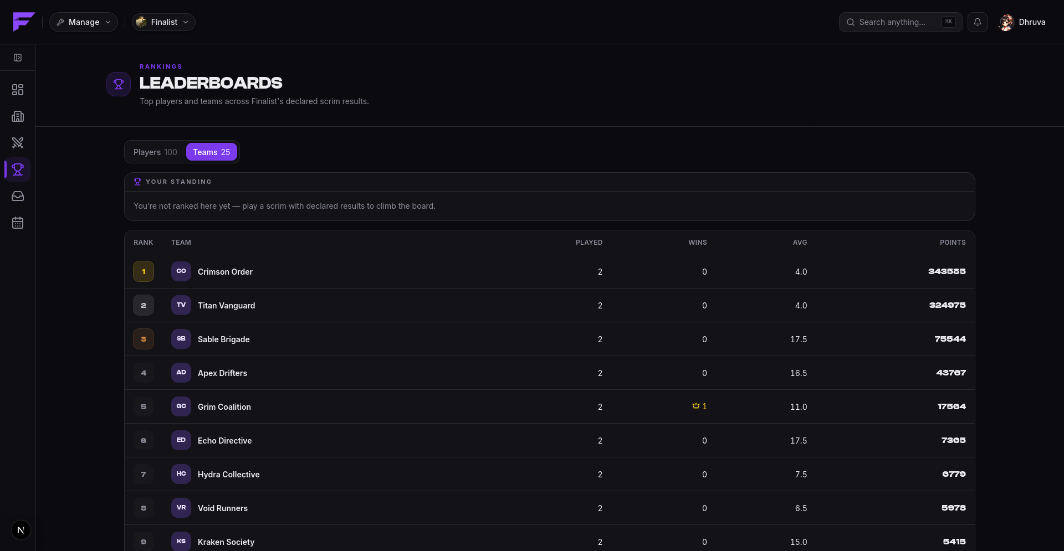Image resolution: width=1064 pixels, height=551 pixels.
Task: Click the Finalist F logo
Action: coord(24,22)
